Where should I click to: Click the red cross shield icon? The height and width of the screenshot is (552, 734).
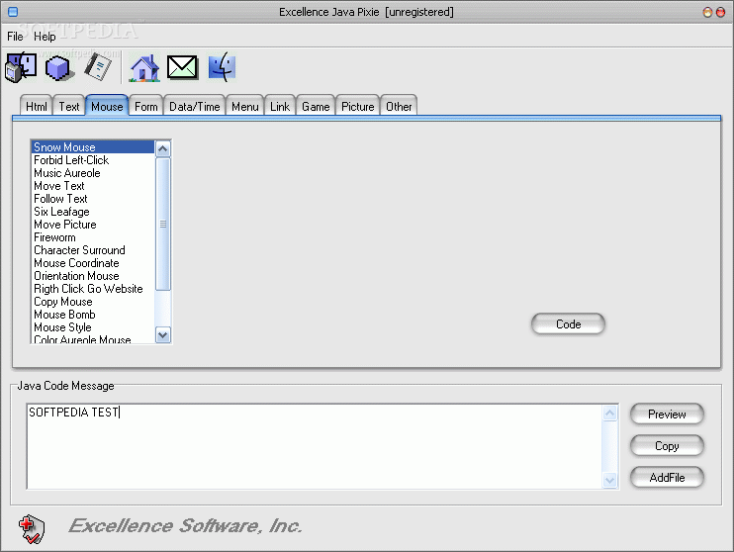pyautogui.click(x=32, y=529)
